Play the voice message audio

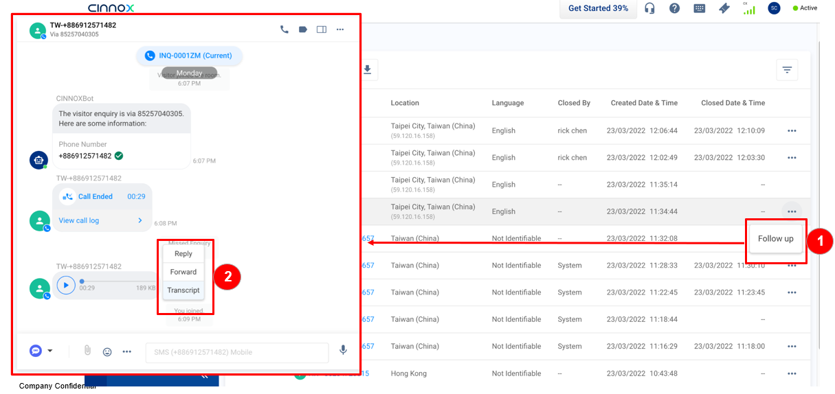click(x=66, y=284)
